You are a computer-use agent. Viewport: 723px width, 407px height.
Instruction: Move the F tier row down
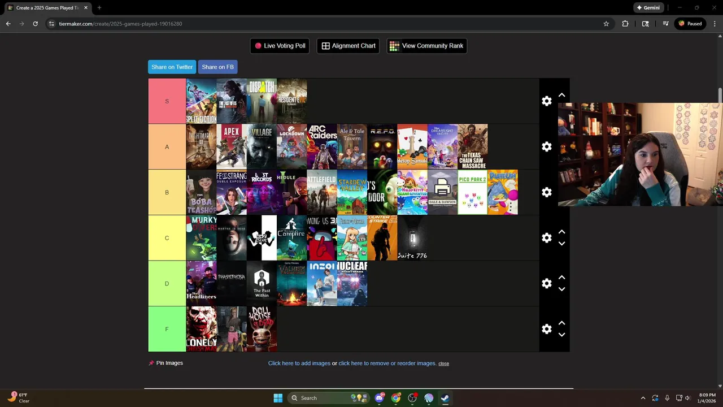pyautogui.click(x=561, y=335)
